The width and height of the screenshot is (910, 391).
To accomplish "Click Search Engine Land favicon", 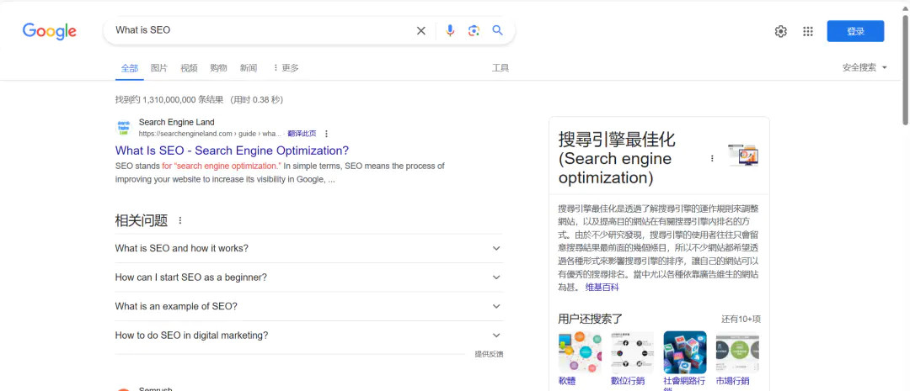I will [124, 128].
